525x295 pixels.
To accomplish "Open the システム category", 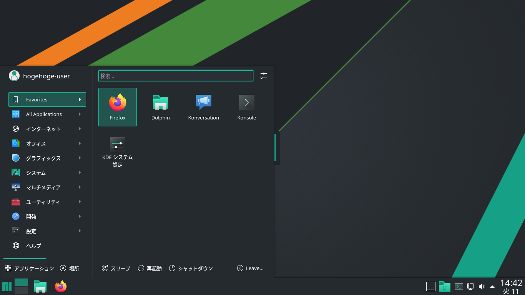I will 47,172.
